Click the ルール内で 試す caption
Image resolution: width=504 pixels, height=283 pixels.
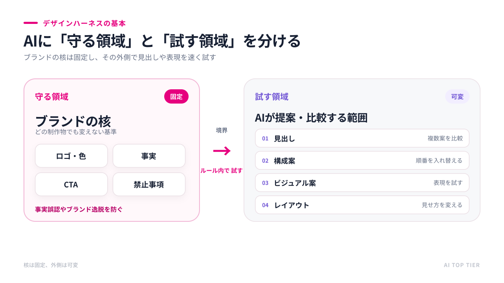(222, 171)
